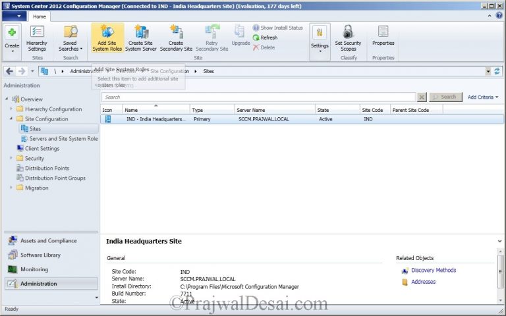Click the Search button
This screenshot has width=506, height=316.
(x=445, y=97)
